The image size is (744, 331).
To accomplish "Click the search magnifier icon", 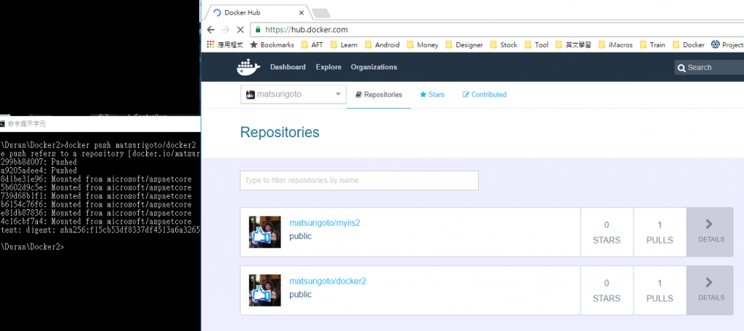I will pyautogui.click(x=682, y=68).
